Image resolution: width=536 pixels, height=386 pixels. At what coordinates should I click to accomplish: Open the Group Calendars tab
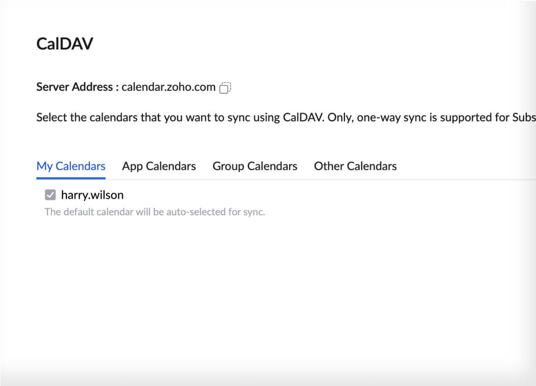point(254,166)
